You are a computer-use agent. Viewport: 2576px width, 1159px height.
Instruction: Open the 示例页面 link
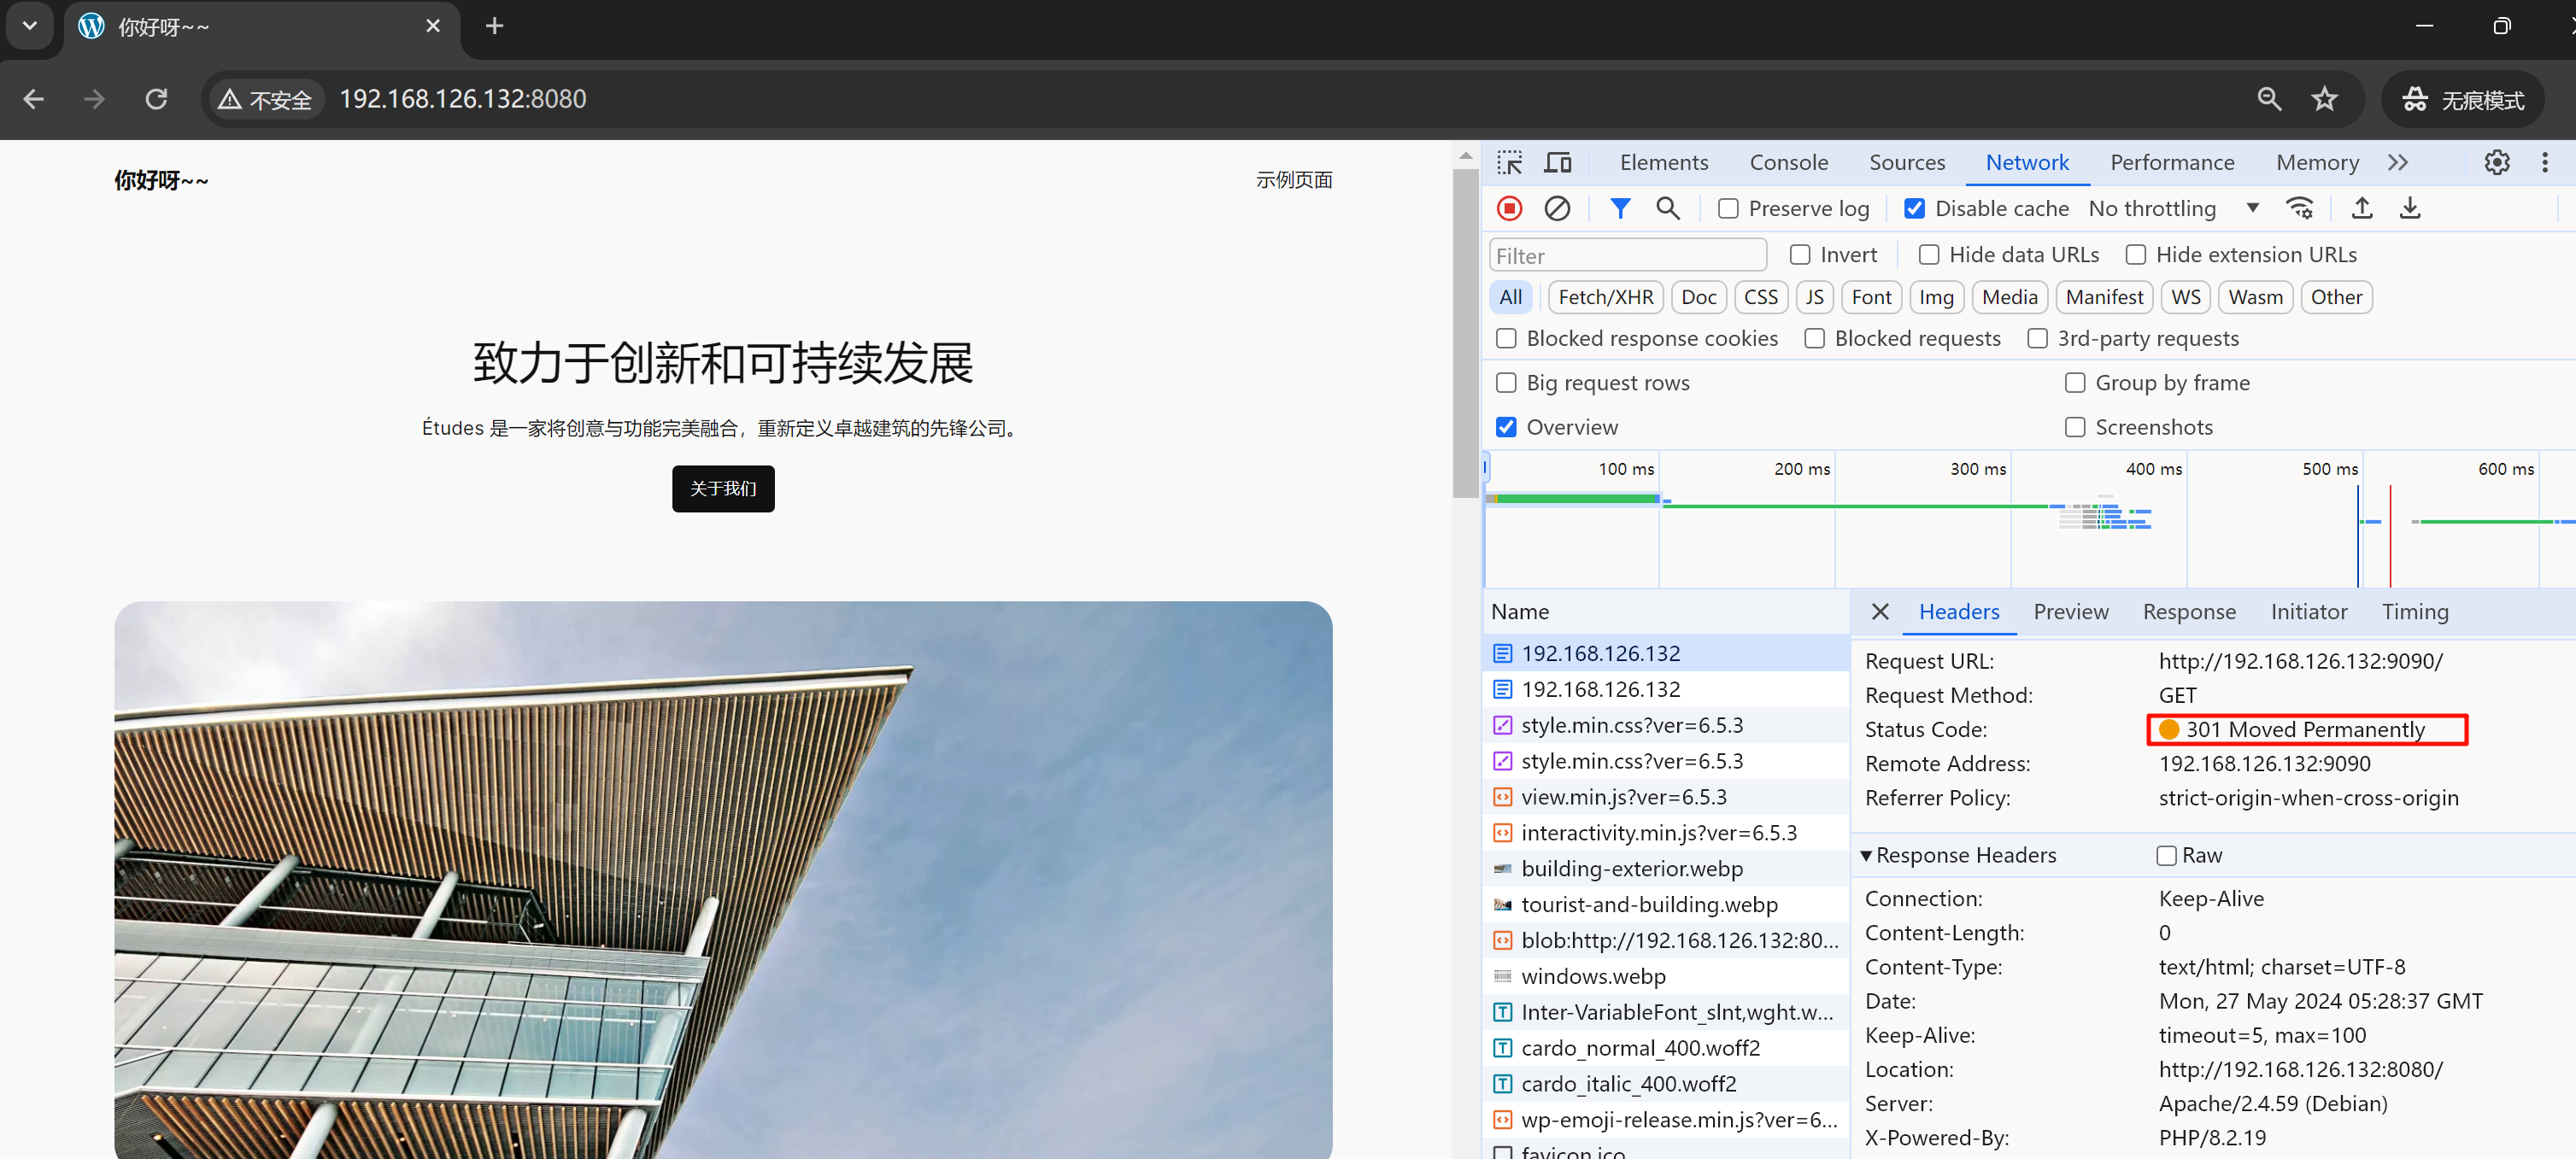[x=1294, y=180]
